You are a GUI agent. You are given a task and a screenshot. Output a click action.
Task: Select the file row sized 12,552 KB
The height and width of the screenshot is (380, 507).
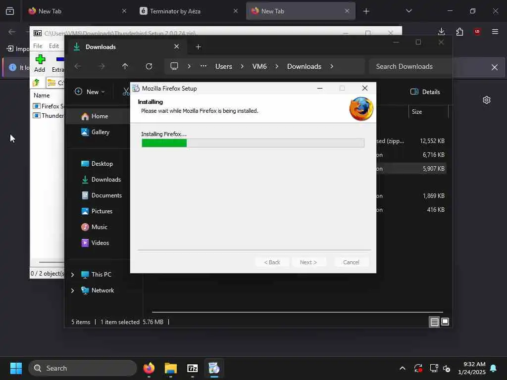(x=411, y=141)
